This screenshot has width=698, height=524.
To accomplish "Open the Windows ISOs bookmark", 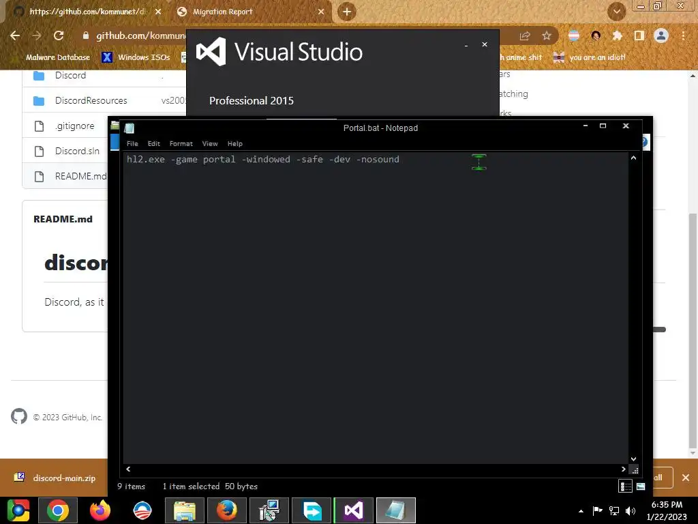I will pyautogui.click(x=136, y=57).
